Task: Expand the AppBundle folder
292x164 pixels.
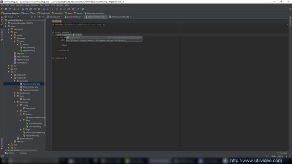Action: (12, 75)
